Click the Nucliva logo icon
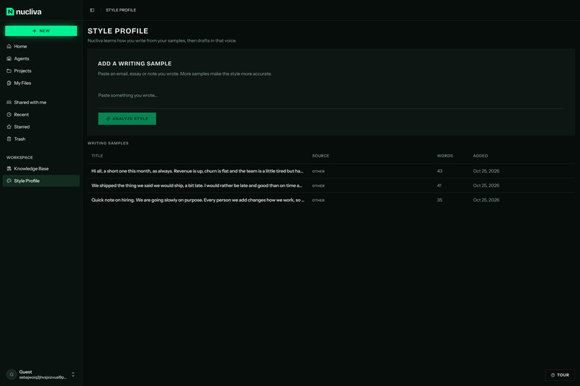Viewport: 580px width, 386px height. pyautogui.click(x=10, y=12)
